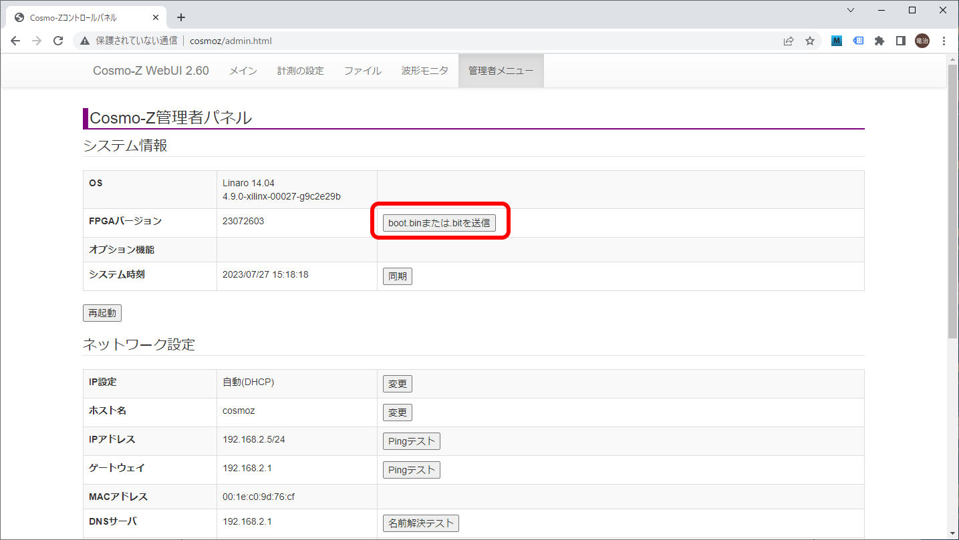
Task: Open a new browser tab
Action: click(x=180, y=17)
